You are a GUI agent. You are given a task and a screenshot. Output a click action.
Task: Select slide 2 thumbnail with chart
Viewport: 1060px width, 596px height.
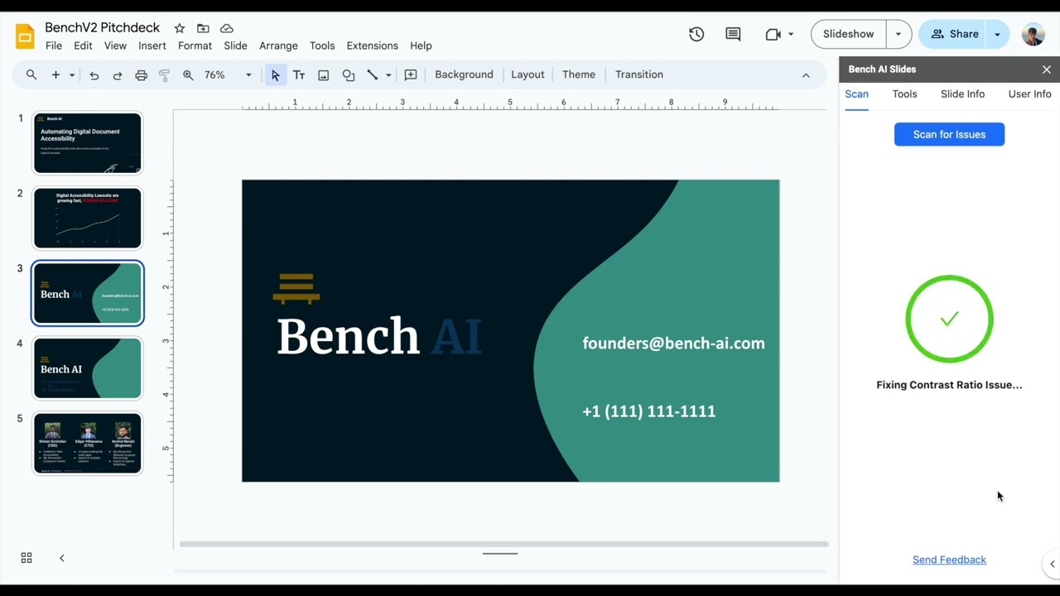[x=88, y=219]
